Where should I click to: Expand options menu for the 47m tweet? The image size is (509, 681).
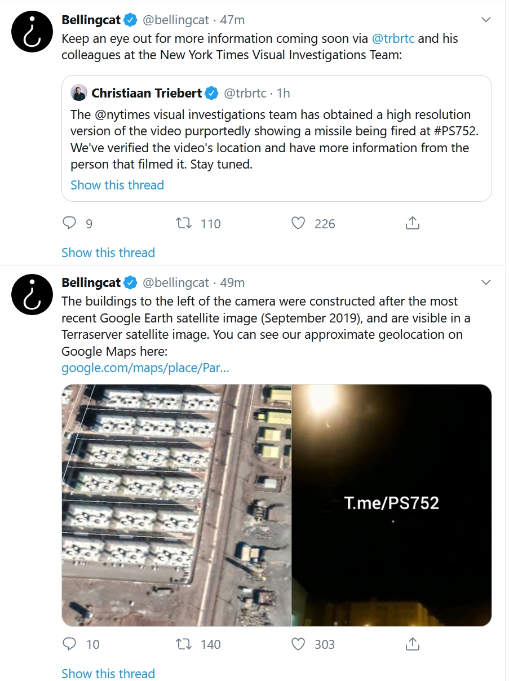(486, 20)
